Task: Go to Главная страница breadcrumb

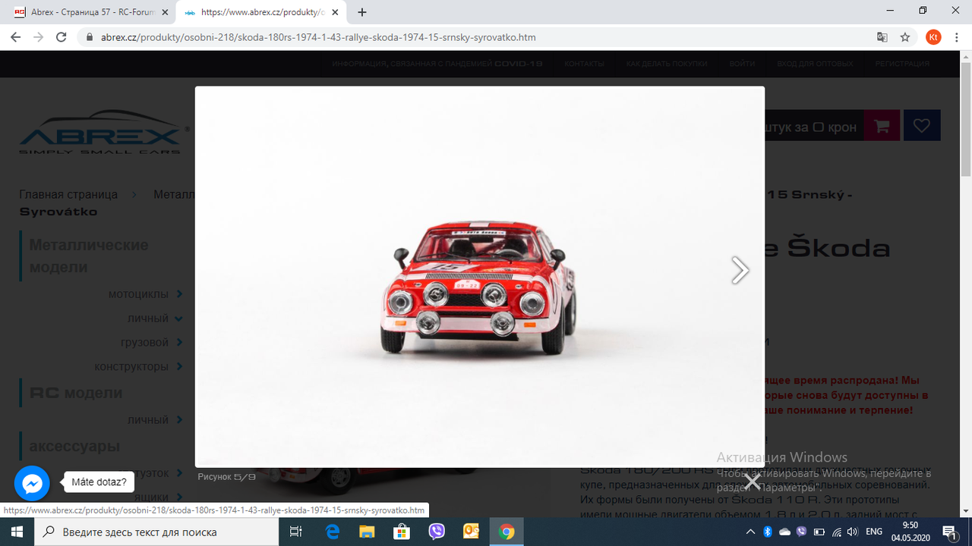Action: click(x=68, y=194)
